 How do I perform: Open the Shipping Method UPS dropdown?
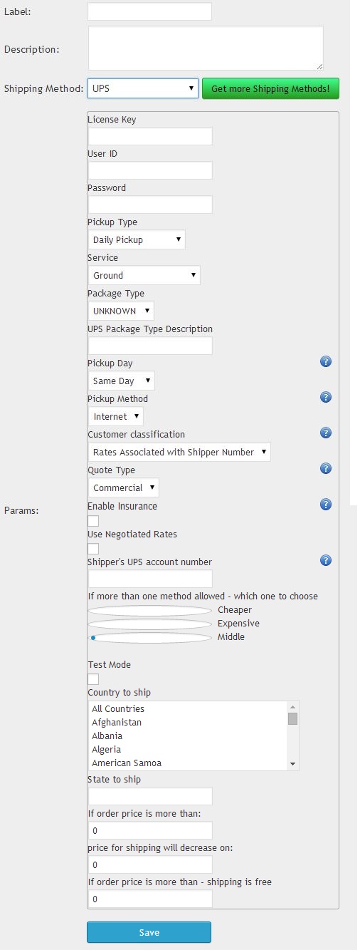143,88
